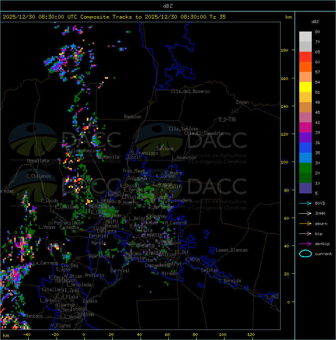Click the 'Potrerillos' place label
Viewport: 336px width, 340px height.
(x=67, y=223)
